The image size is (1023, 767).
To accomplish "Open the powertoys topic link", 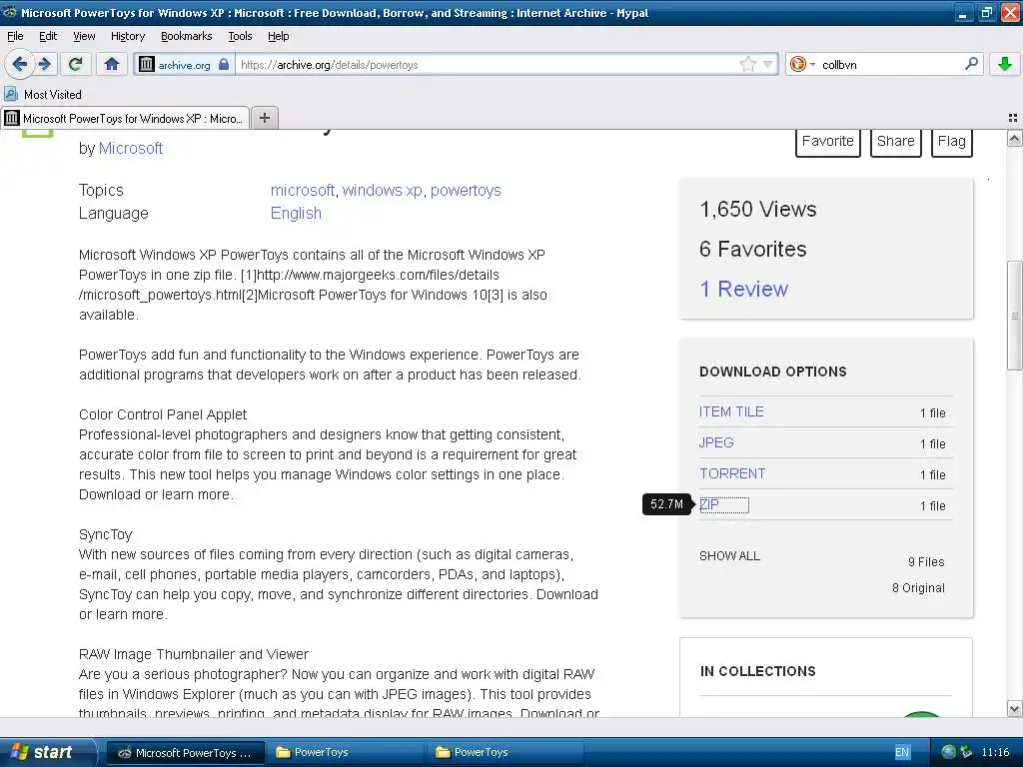I will [x=466, y=191].
